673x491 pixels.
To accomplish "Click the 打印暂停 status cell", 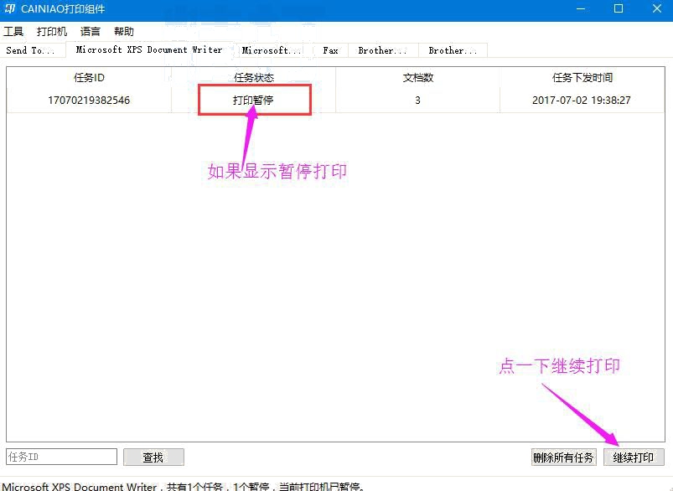I will (x=255, y=100).
